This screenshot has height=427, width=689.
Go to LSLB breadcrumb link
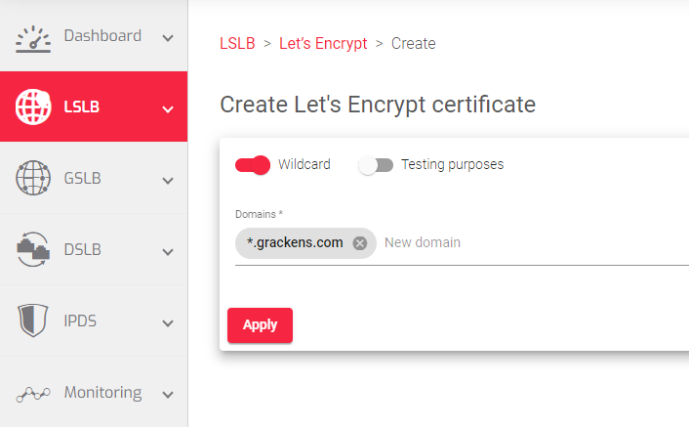pos(237,44)
